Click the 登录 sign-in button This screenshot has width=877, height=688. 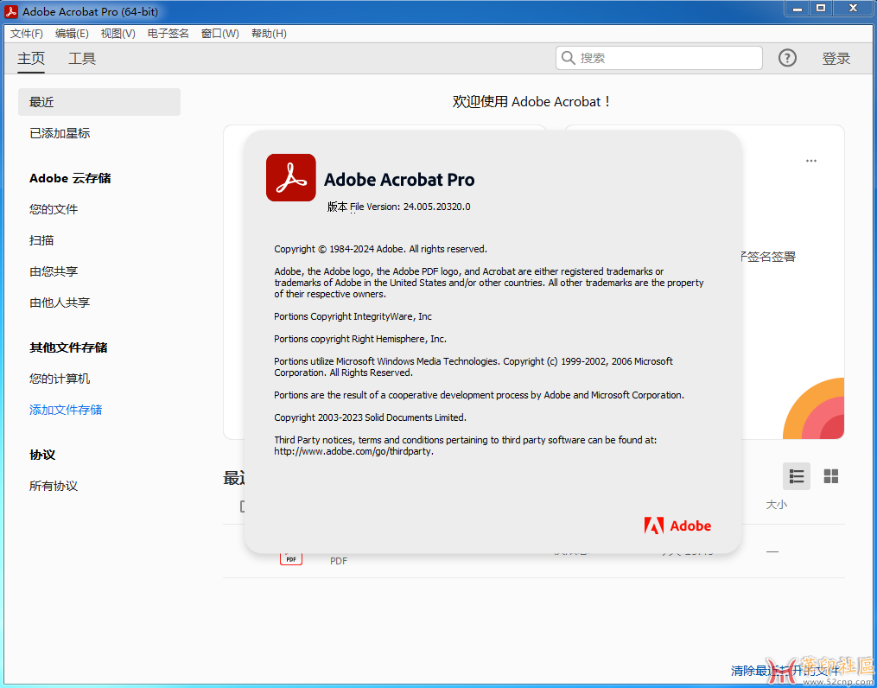click(x=836, y=58)
